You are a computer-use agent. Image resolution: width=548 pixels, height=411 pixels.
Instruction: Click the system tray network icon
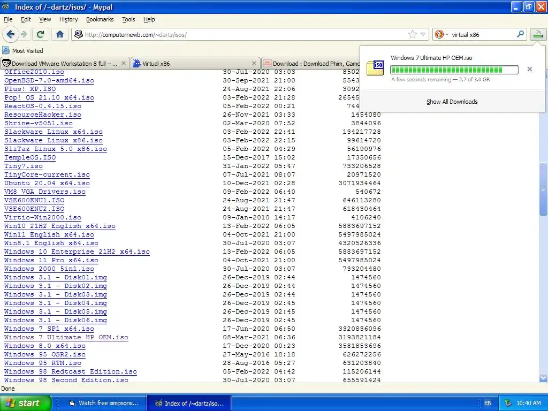[x=508, y=403]
